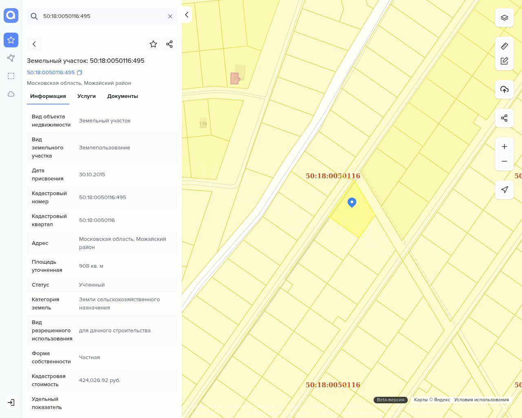Viewport: 522px width, 418px height.
Task: Activate the draw/edit tool on map
Action: coord(504,61)
